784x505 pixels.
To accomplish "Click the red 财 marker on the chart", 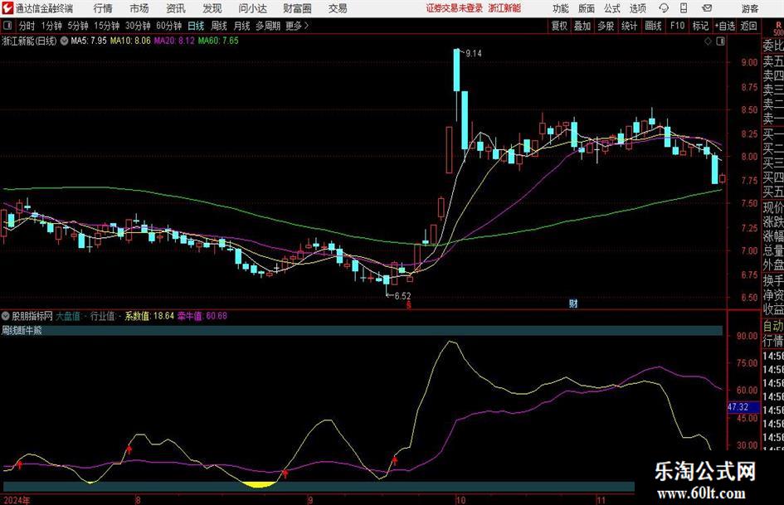I will 573,303.
